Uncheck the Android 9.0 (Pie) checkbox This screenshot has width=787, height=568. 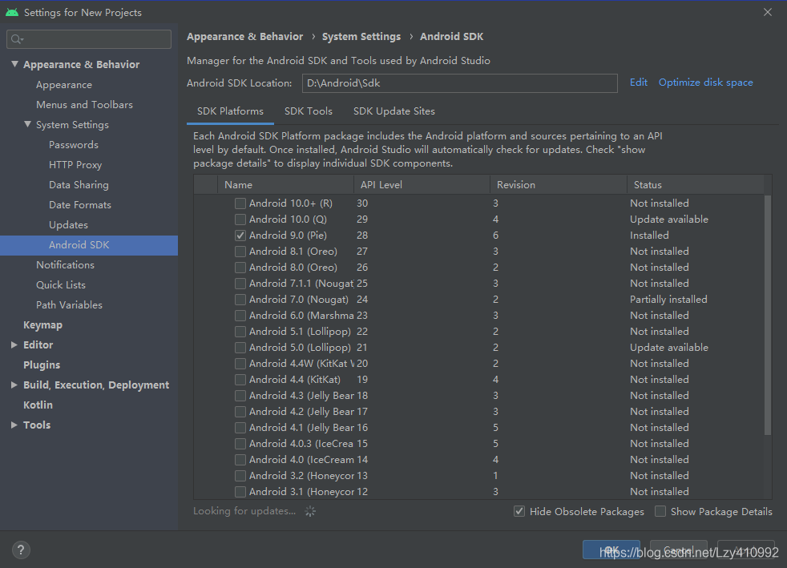[x=240, y=236]
